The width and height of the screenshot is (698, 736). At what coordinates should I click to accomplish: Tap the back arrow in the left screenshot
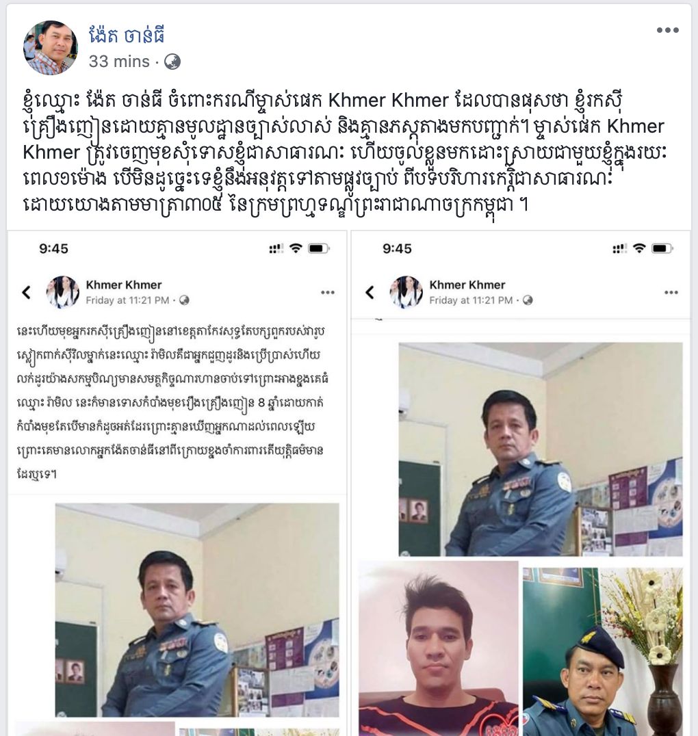[x=26, y=293]
